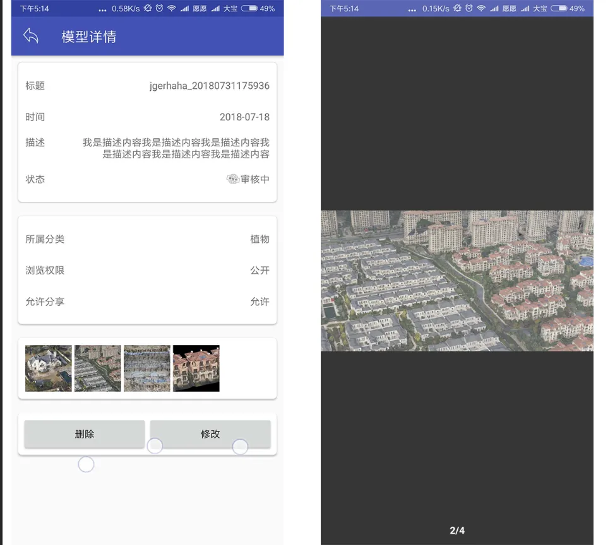Click the 下午5:14 clock in left status bar
The height and width of the screenshot is (545, 615).
35,9
